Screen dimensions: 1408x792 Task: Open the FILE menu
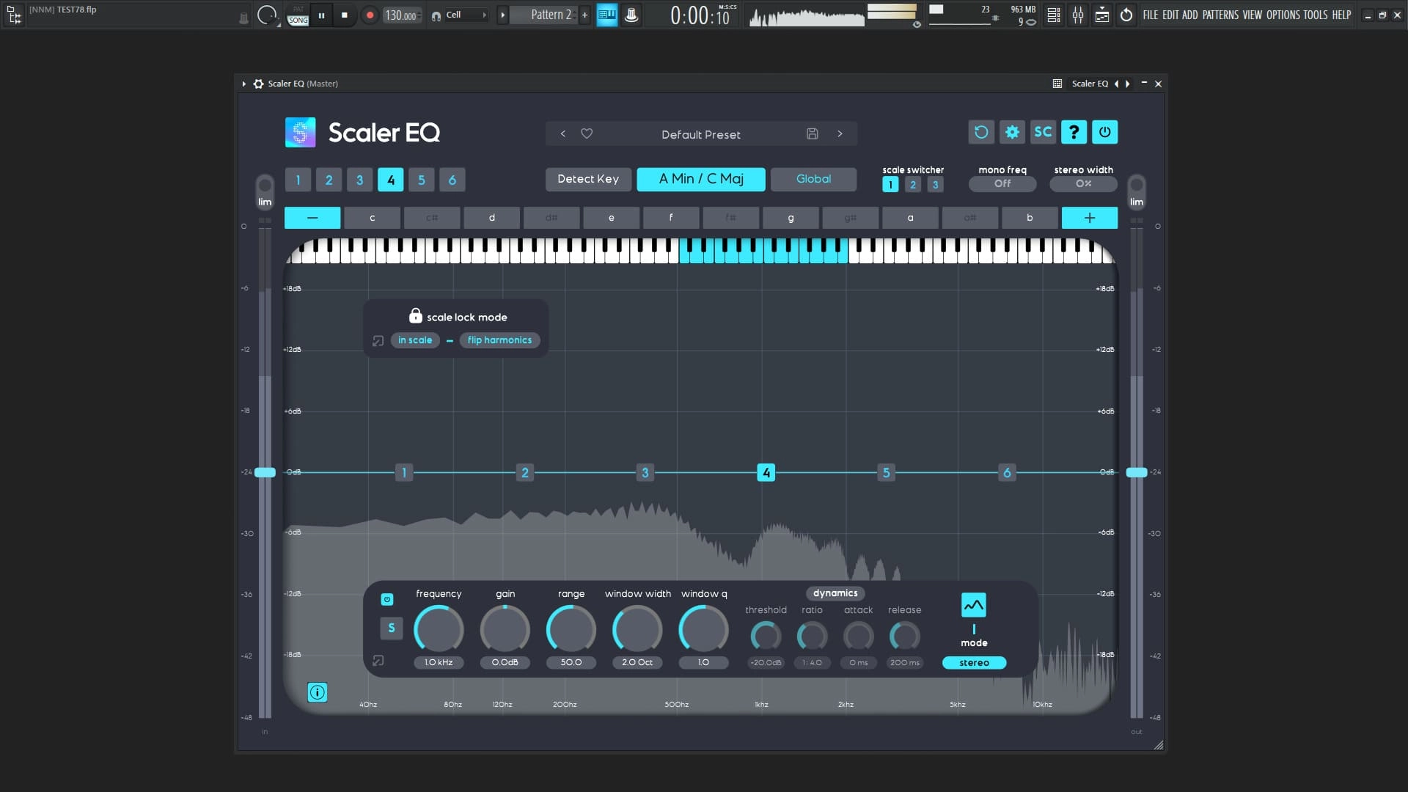click(1151, 15)
